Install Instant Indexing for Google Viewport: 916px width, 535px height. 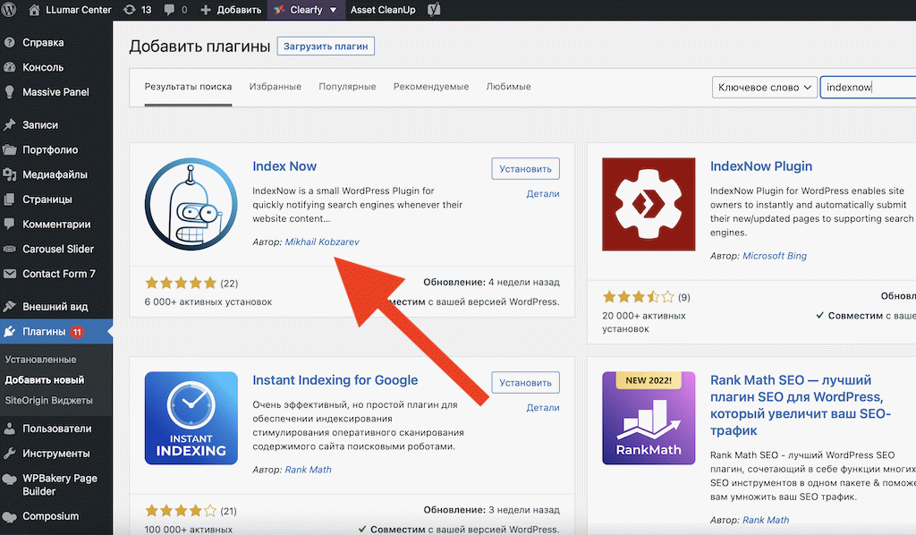tap(525, 383)
